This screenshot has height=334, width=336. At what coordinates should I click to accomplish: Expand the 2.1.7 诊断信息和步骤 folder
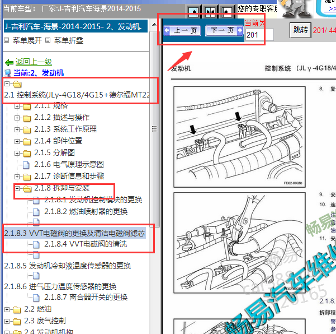[x=17, y=177]
